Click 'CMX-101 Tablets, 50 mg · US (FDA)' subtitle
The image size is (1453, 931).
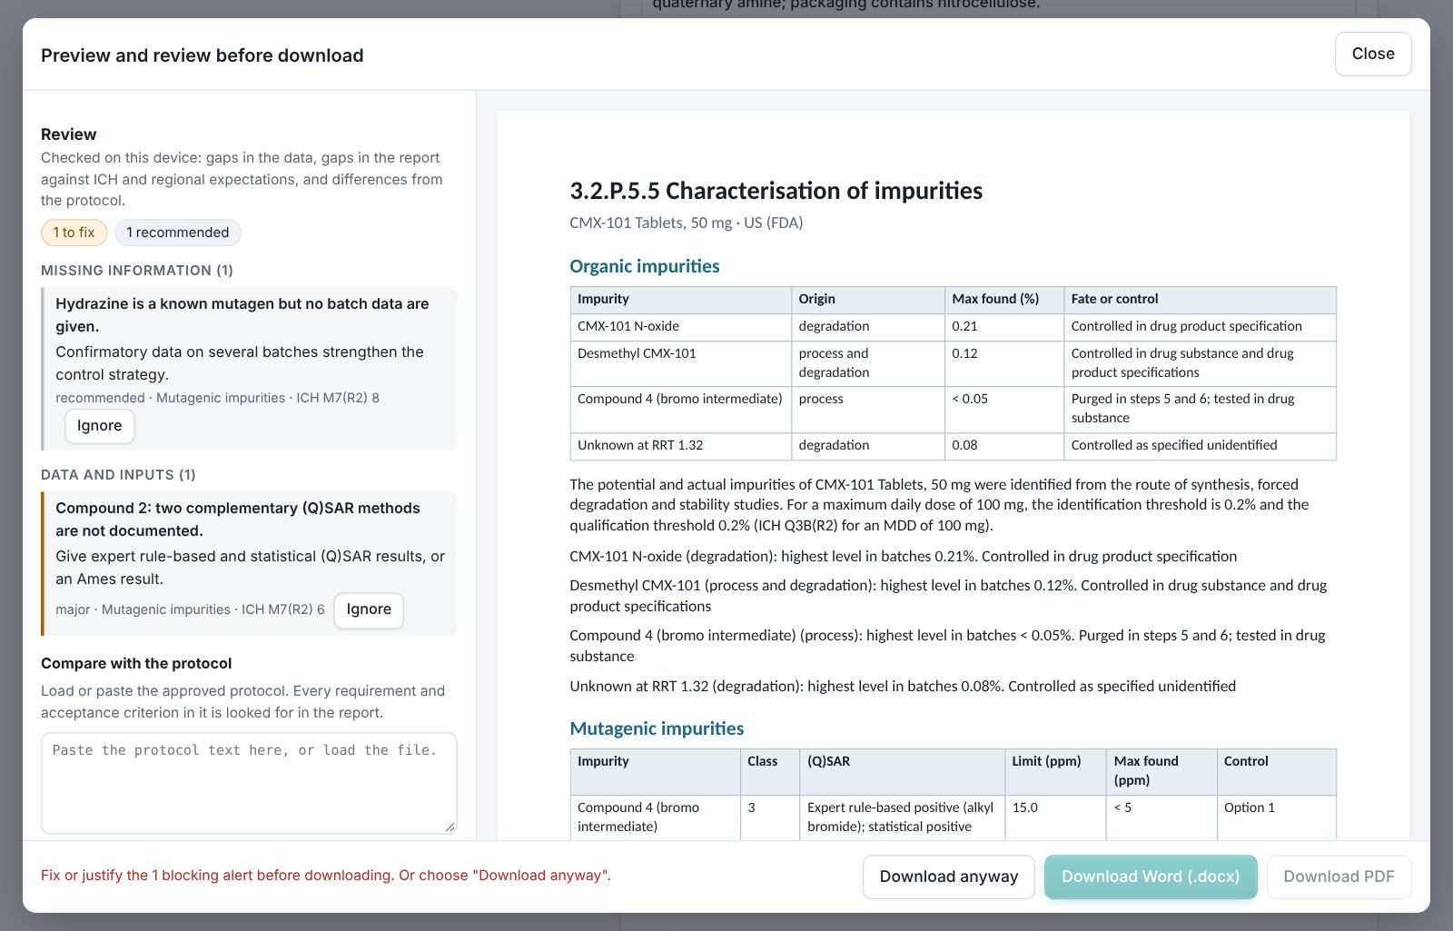686,223
